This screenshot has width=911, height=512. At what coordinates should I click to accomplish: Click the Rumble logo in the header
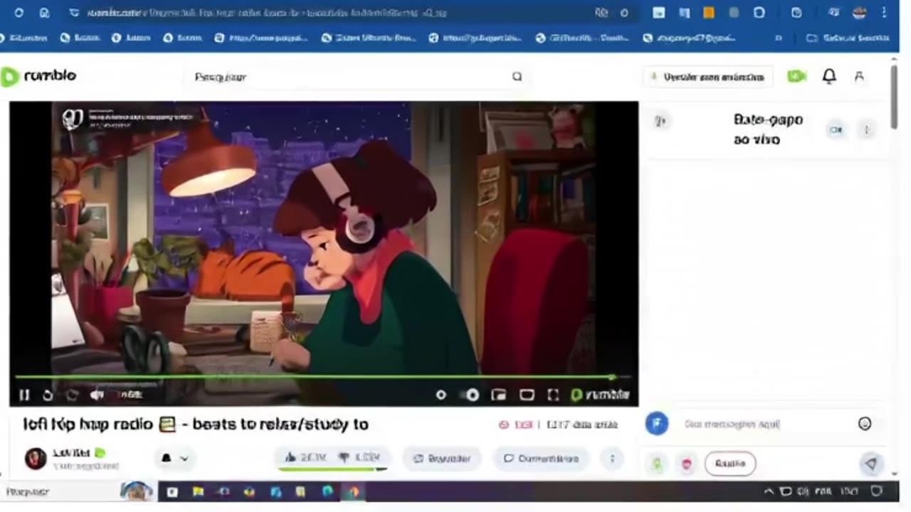(x=38, y=76)
